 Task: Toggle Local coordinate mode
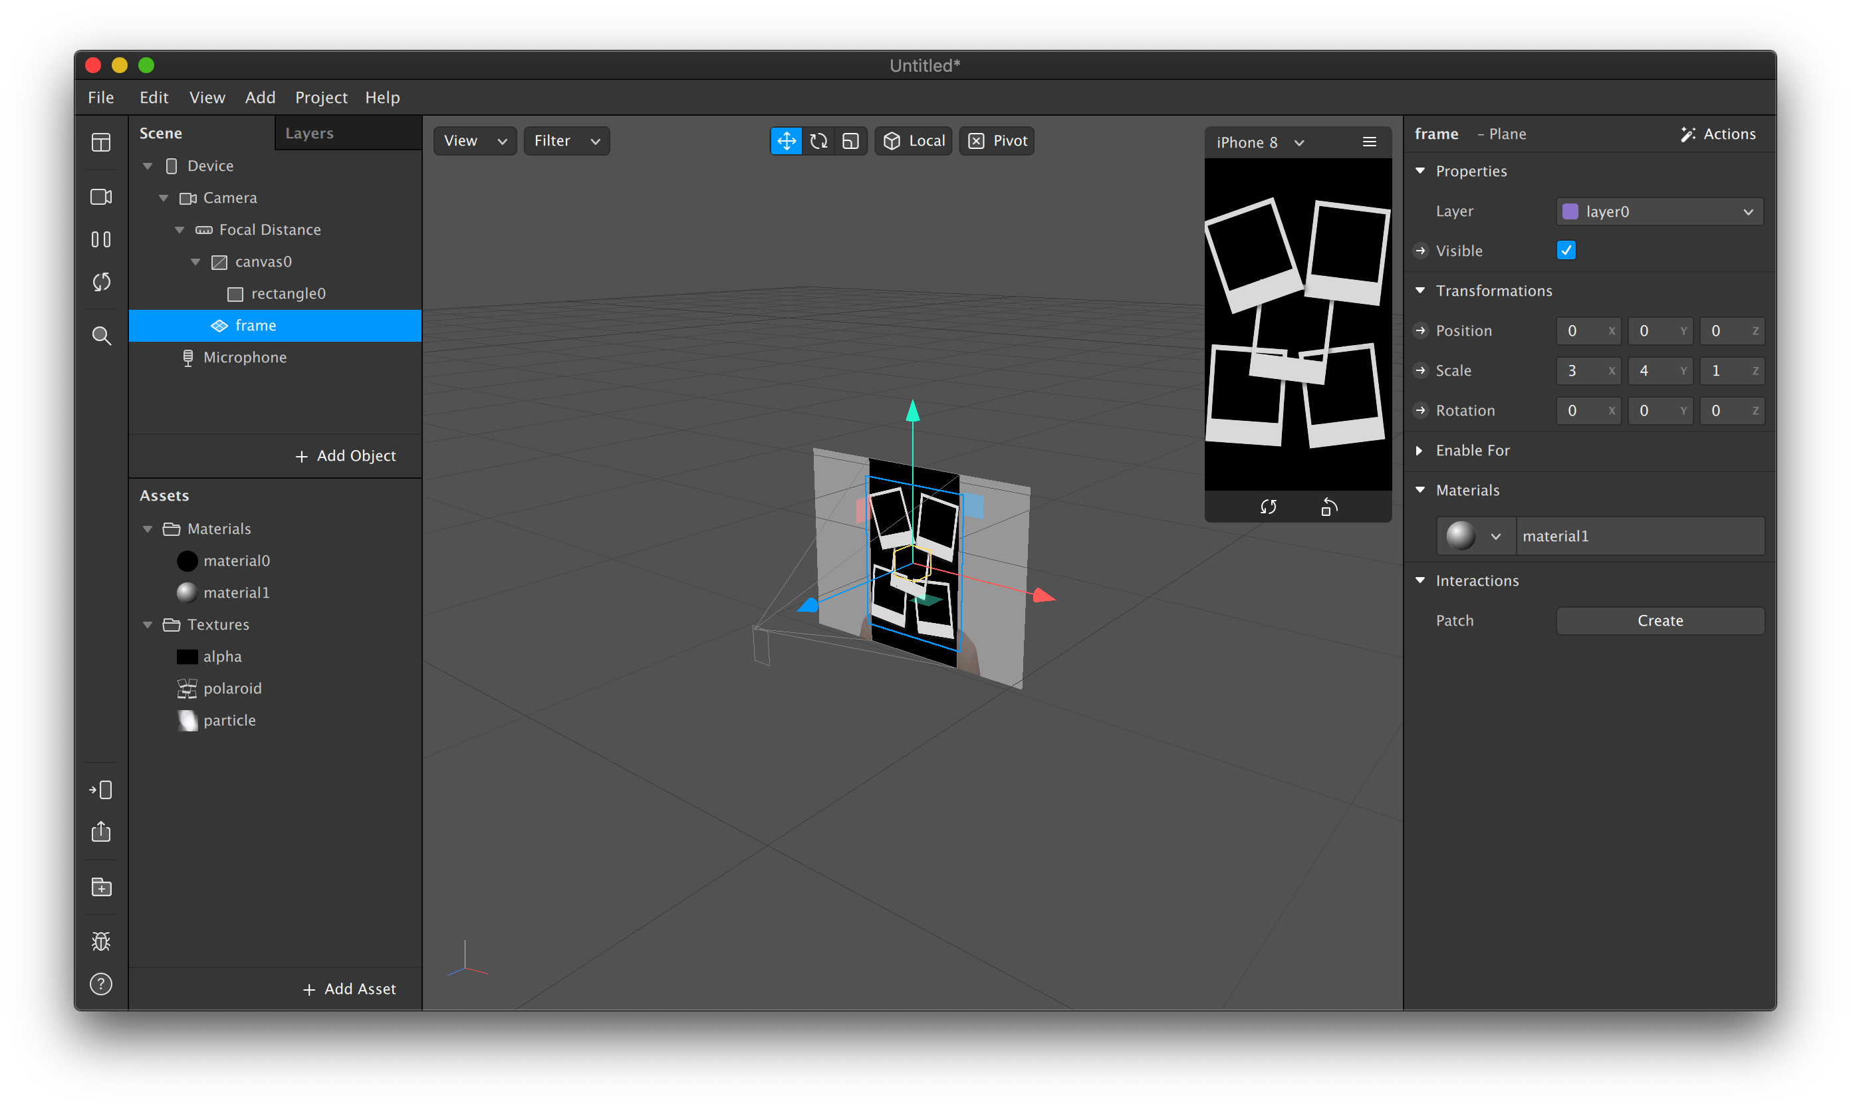pyautogui.click(x=914, y=140)
